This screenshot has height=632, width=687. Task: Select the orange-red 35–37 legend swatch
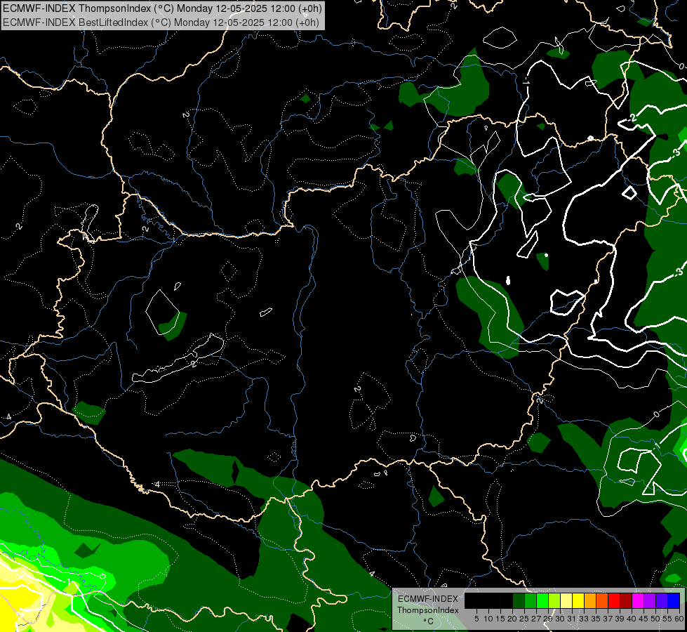click(x=602, y=600)
